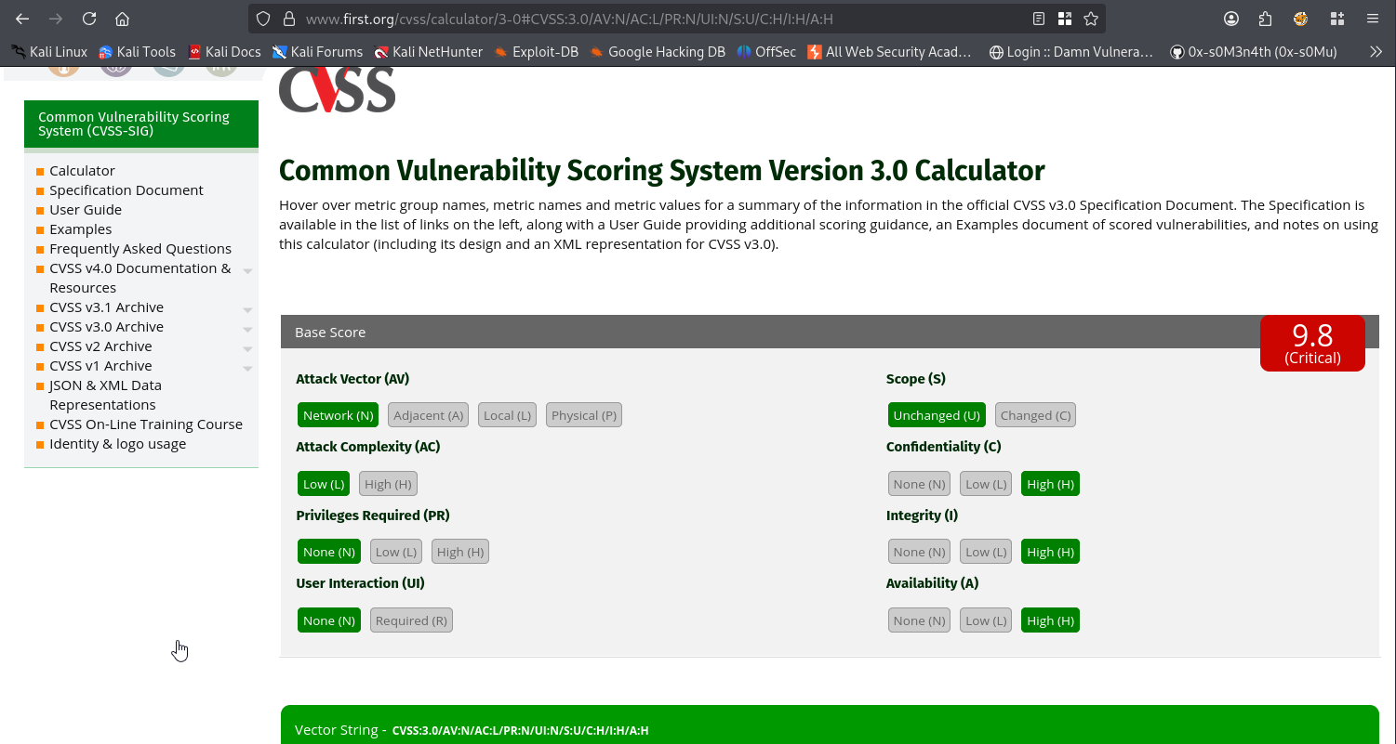Set User Interaction to Required (R)
The image size is (1396, 744).
tap(411, 620)
